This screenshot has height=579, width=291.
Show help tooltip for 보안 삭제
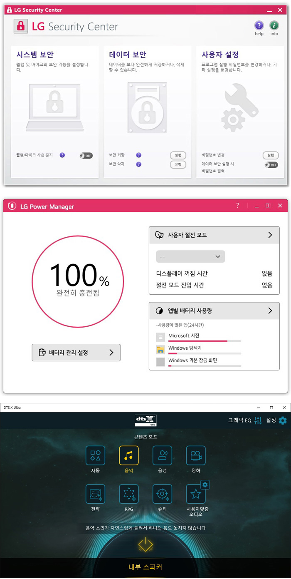click(x=138, y=164)
